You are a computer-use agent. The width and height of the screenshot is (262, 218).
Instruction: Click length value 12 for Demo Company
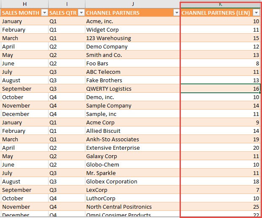pos(221,46)
